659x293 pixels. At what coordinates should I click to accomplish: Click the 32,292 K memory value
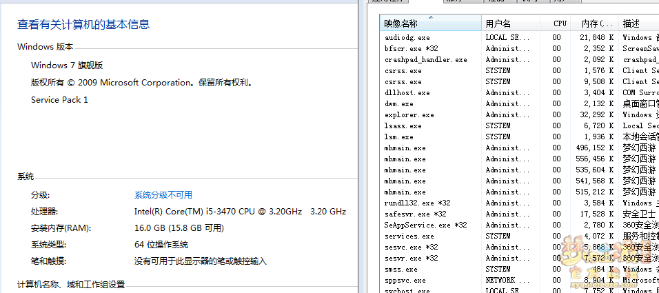(596, 114)
